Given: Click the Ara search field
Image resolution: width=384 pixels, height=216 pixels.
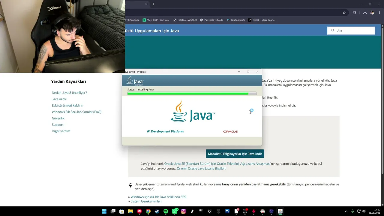Looking at the screenshot, I should (351, 31).
